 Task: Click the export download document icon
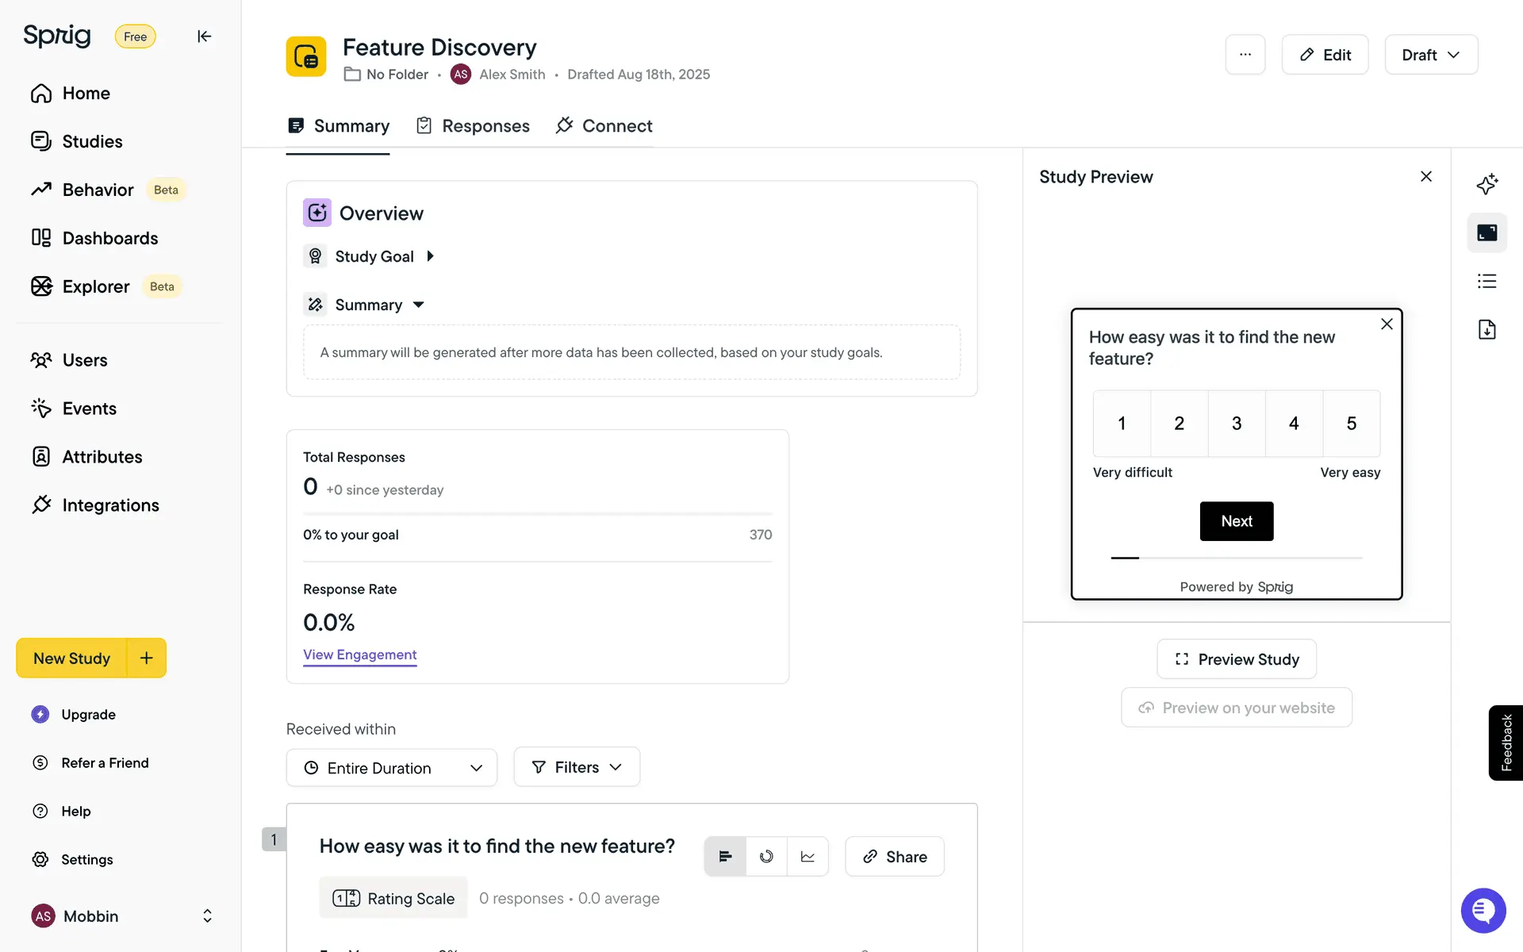click(1487, 329)
